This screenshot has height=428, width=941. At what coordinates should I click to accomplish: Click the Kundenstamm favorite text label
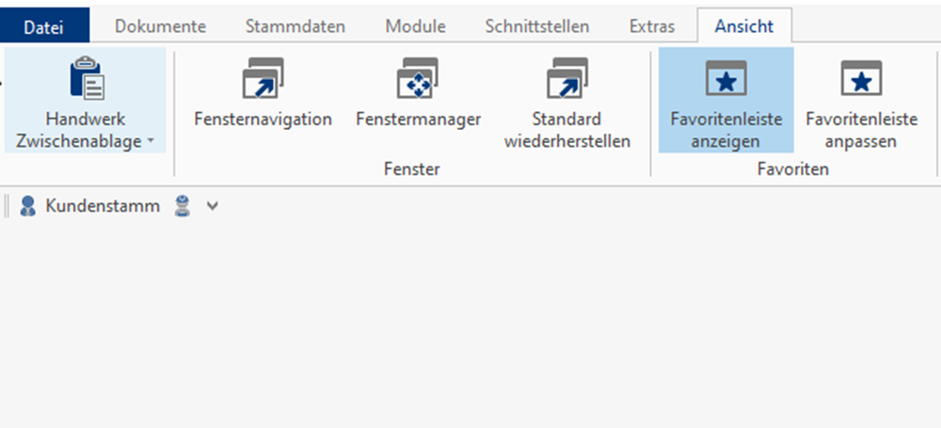coord(103,206)
